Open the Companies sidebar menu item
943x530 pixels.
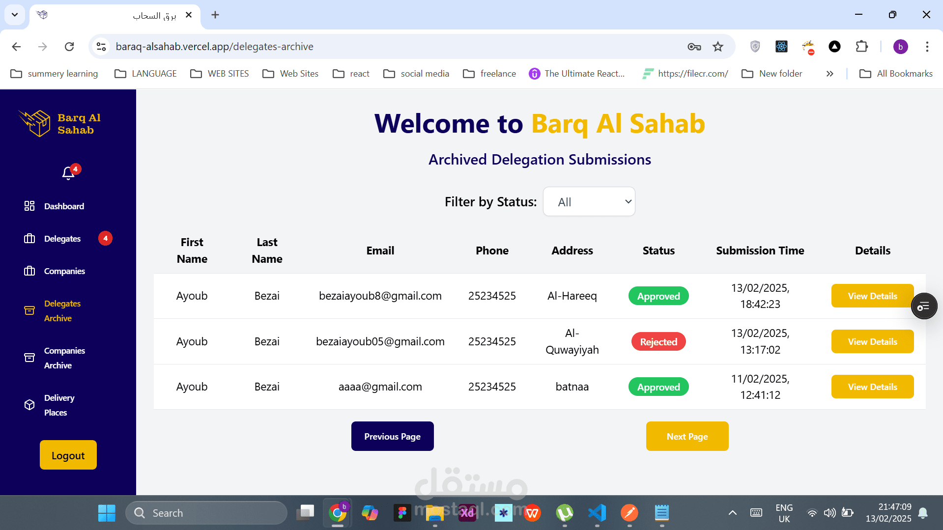click(x=64, y=271)
